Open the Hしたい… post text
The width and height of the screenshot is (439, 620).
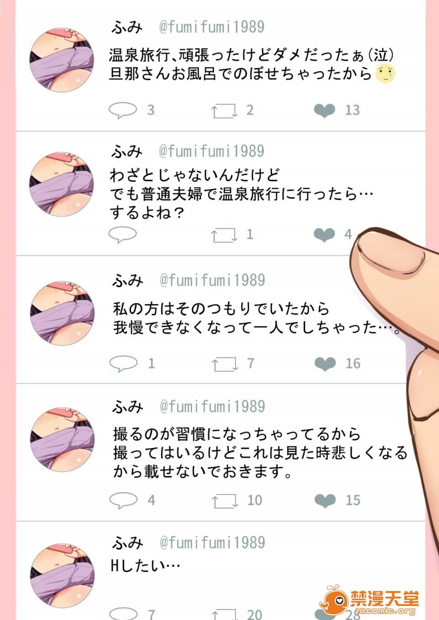click(145, 566)
